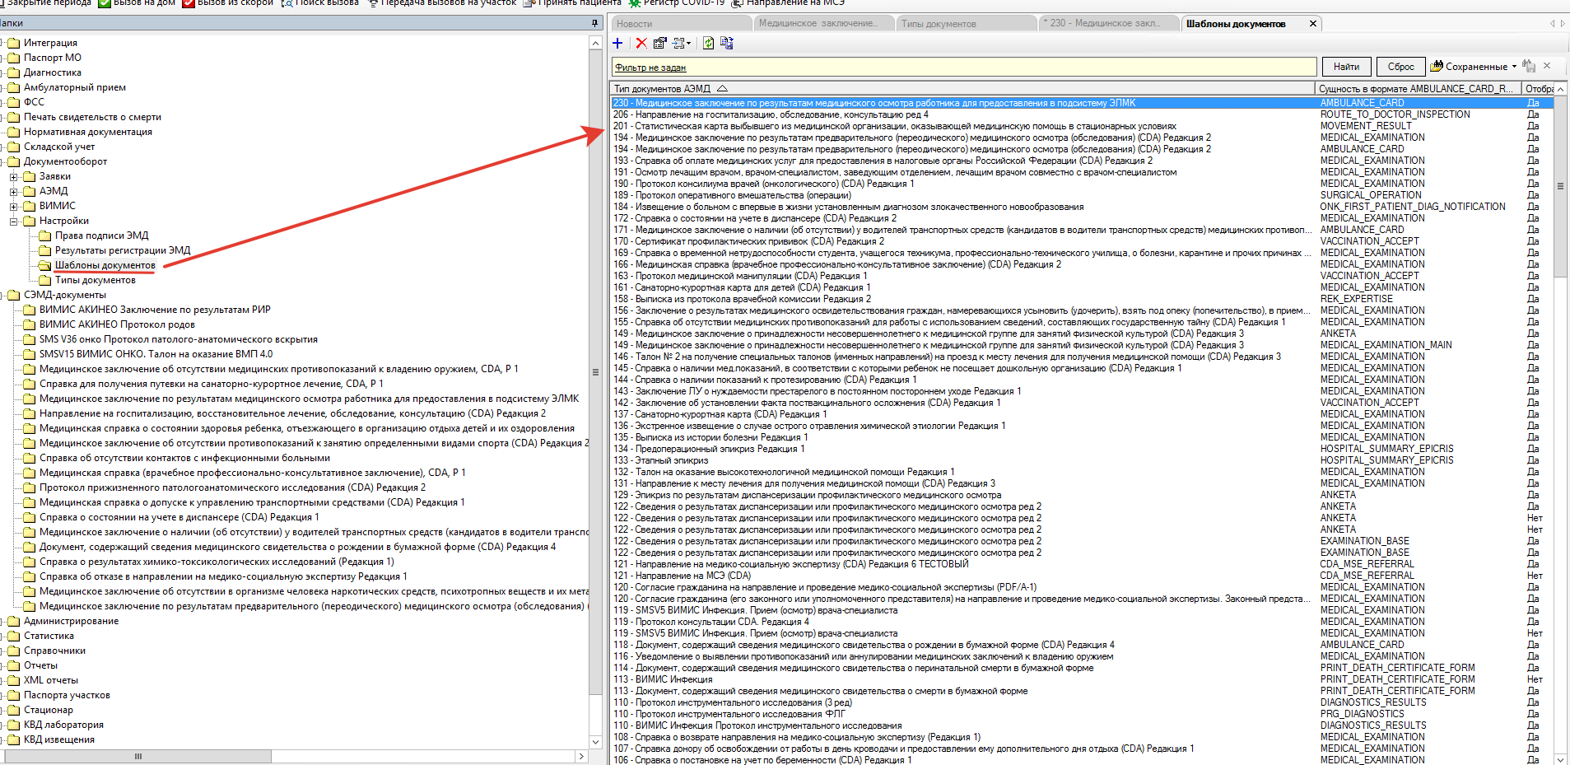Click the Стационар folder icon
1570x765 pixels.
[x=14, y=710]
